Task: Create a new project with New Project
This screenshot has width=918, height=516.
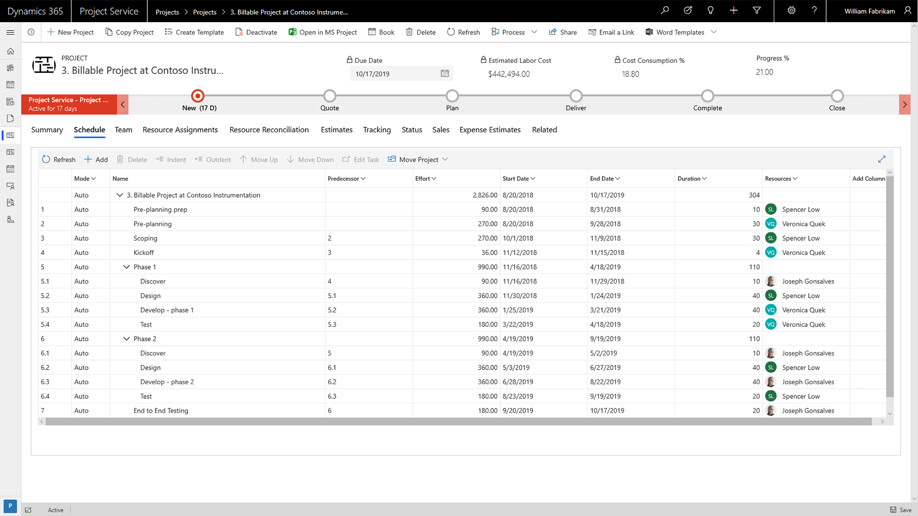Action: (70, 32)
